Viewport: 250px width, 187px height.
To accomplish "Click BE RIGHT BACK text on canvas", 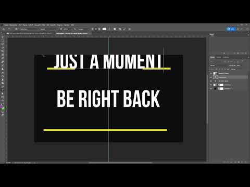I will [x=108, y=99].
